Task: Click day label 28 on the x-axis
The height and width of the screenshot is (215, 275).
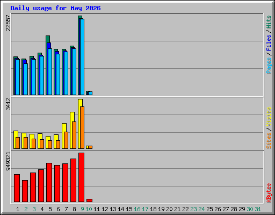Action: coord(234,209)
